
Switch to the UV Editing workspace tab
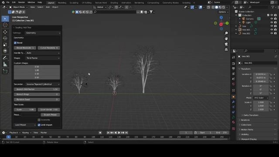pyautogui.click(x=86, y=3)
